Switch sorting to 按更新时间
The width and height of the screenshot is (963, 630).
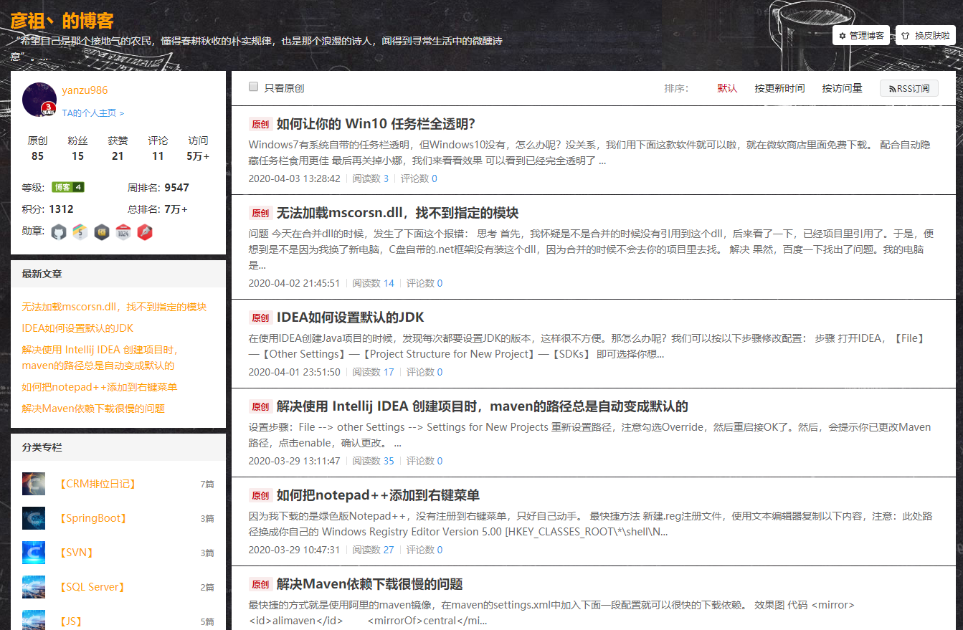click(x=779, y=87)
